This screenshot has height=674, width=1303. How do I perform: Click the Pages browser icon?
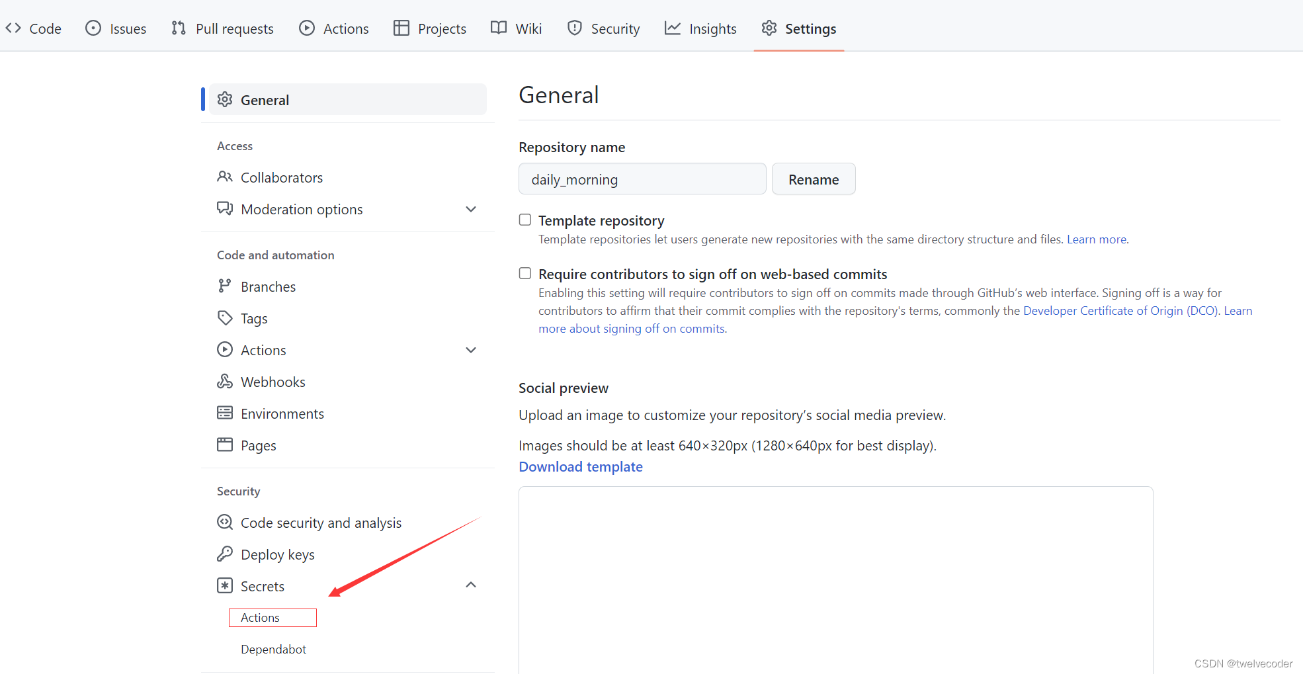click(225, 444)
